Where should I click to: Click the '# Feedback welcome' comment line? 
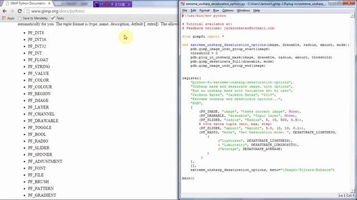tap(228, 28)
